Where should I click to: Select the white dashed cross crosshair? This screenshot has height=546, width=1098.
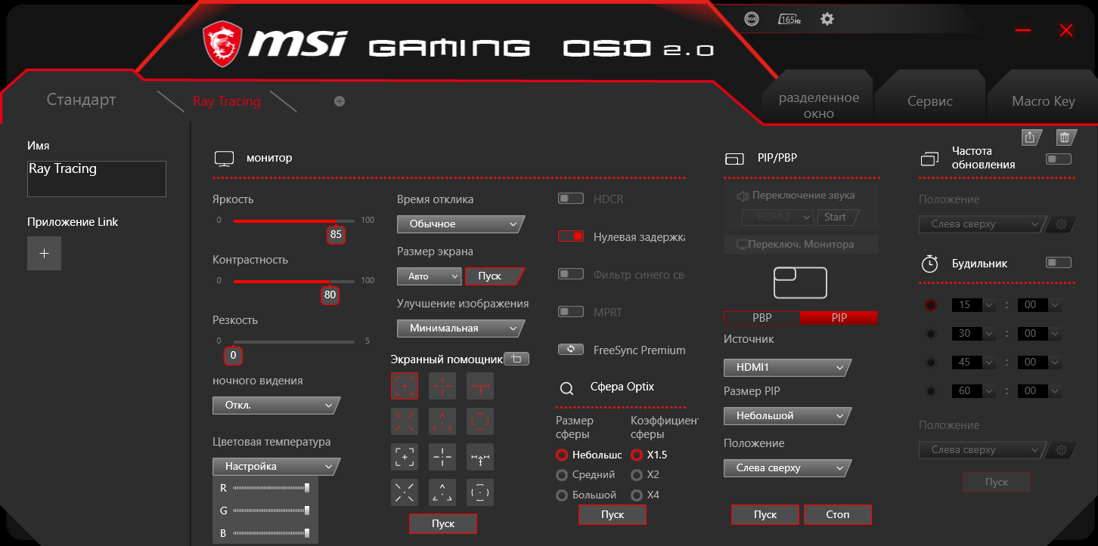pos(442,457)
